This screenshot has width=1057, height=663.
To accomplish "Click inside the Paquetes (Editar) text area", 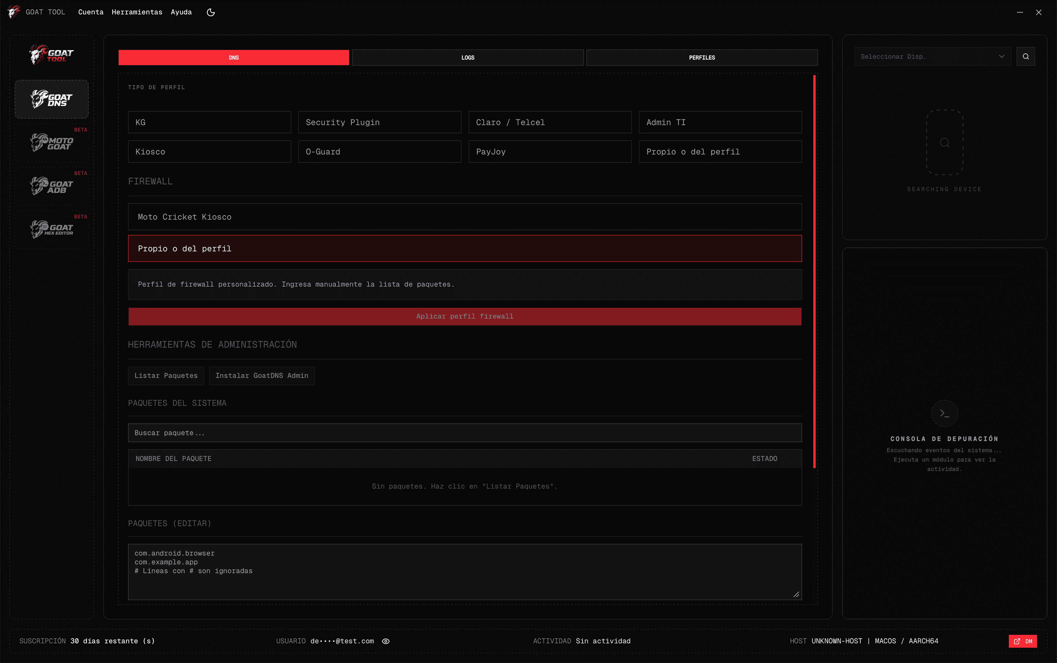I will (x=465, y=572).
